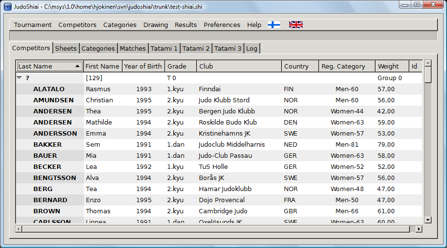Select competitor ALATALO row
This screenshot has width=447, height=248.
tap(49, 89)
